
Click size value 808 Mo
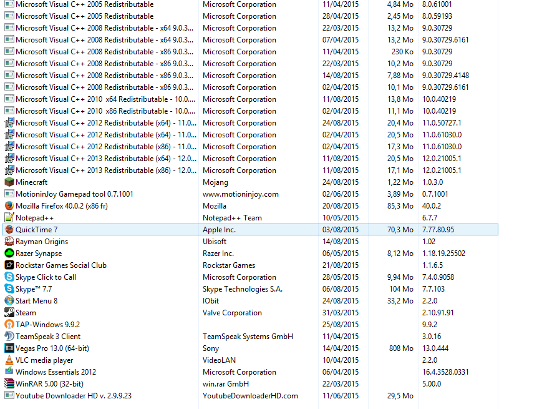click(x=401, y=348)
